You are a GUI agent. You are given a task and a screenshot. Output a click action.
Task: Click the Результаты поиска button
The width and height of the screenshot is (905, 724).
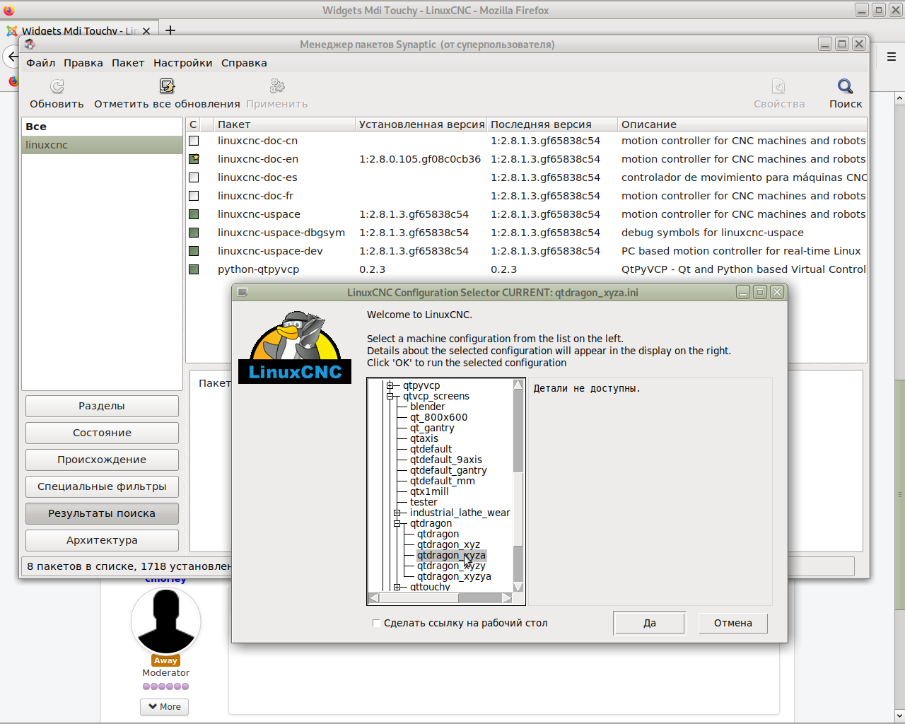[102, 513]
